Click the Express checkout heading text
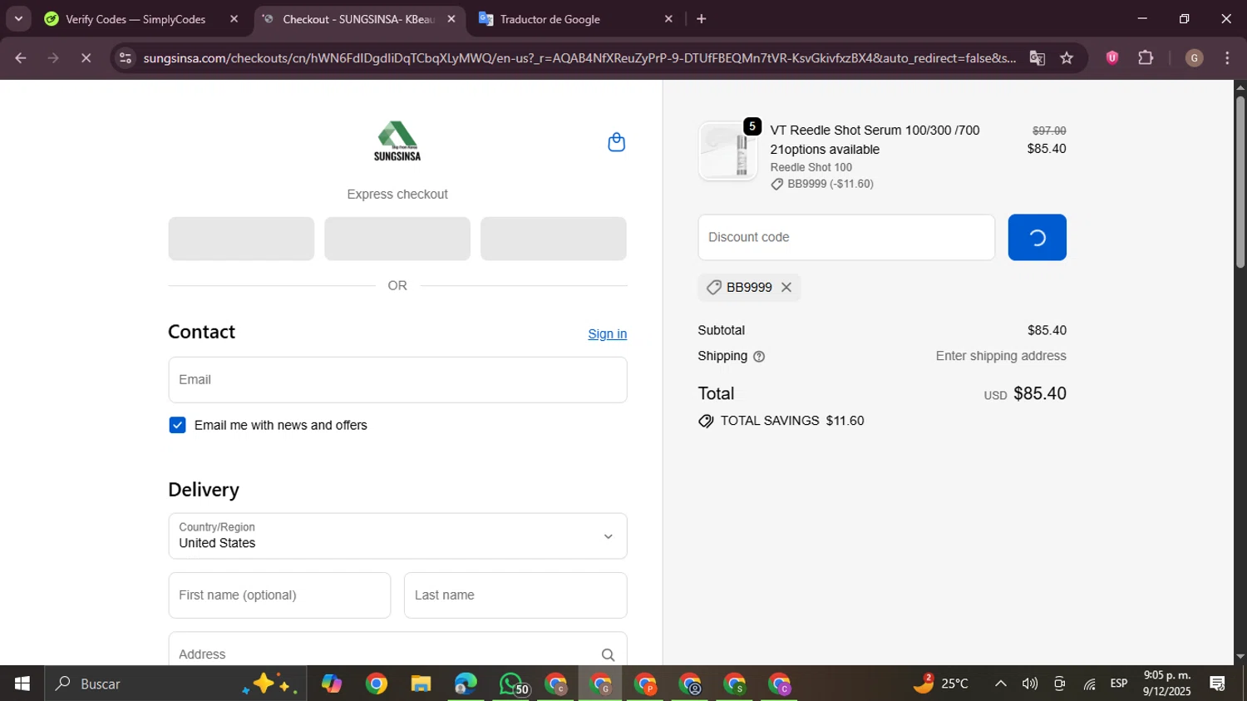This screenshot has height=701, width=1247. pyautogui.click(x=397, y=195)
